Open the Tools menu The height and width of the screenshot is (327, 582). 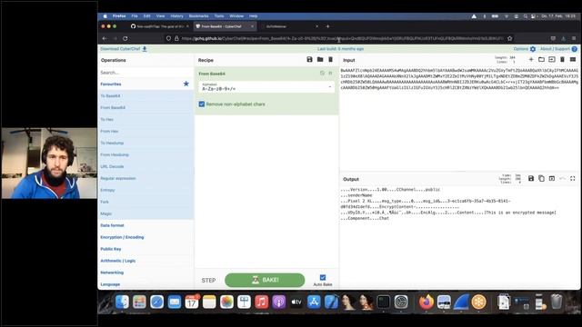click(219, 16)
